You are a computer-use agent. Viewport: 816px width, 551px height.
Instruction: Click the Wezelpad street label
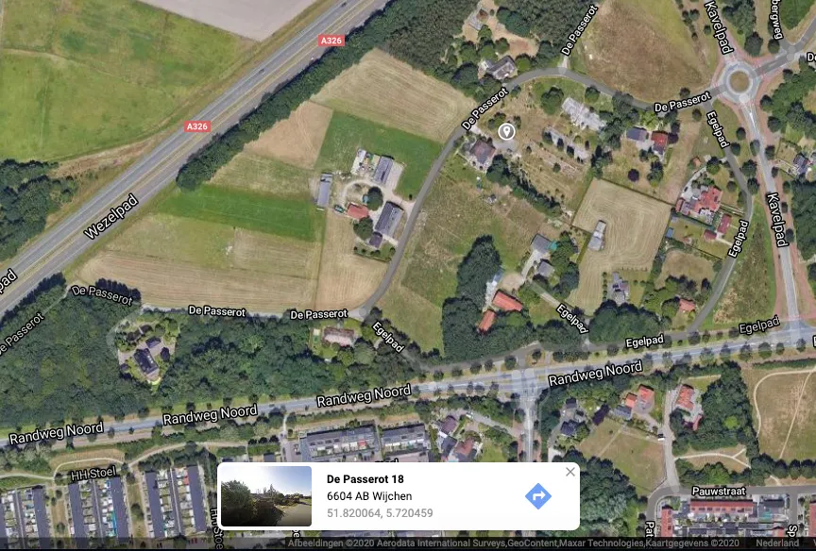111,216
